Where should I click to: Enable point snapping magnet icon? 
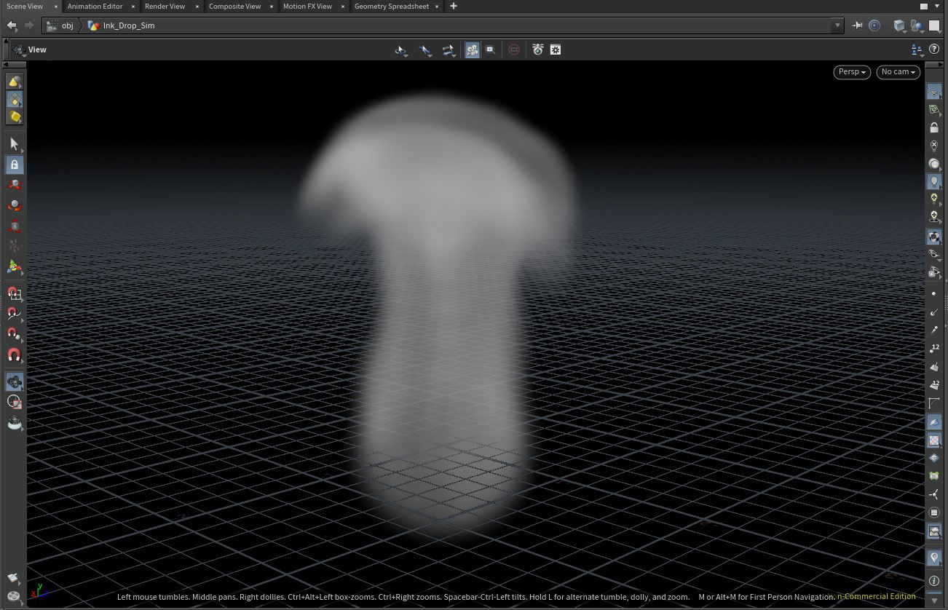click(14, 334)
